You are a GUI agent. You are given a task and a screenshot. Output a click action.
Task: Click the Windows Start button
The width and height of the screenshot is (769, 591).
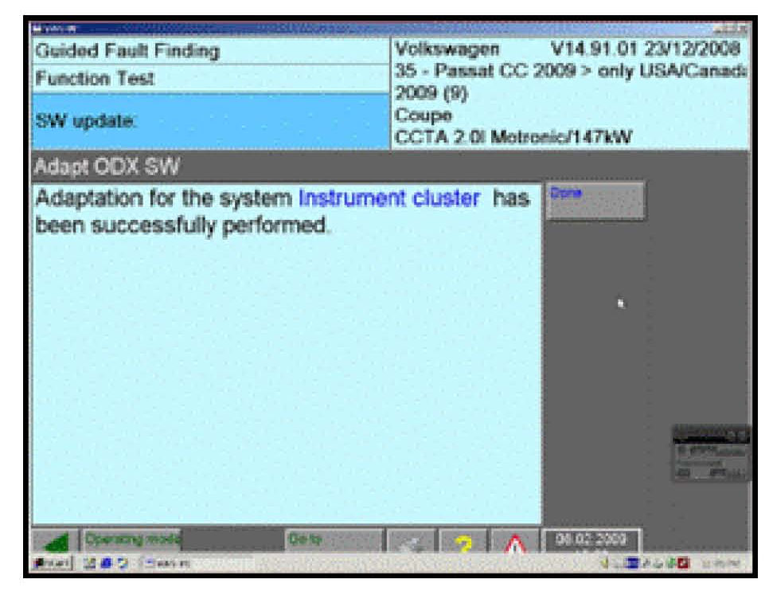49,564
